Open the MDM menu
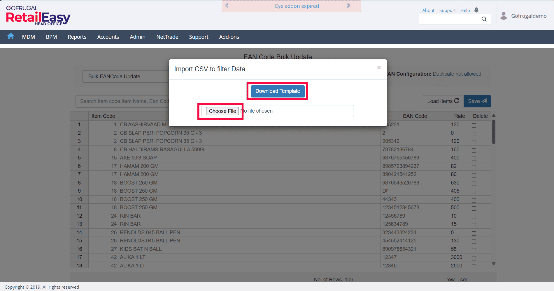 point(29,37)
